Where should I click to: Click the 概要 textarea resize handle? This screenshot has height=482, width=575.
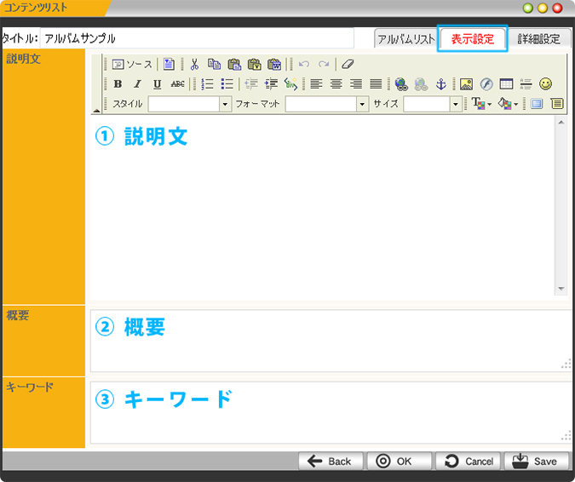pyautogui.click(x=566, y=364)
